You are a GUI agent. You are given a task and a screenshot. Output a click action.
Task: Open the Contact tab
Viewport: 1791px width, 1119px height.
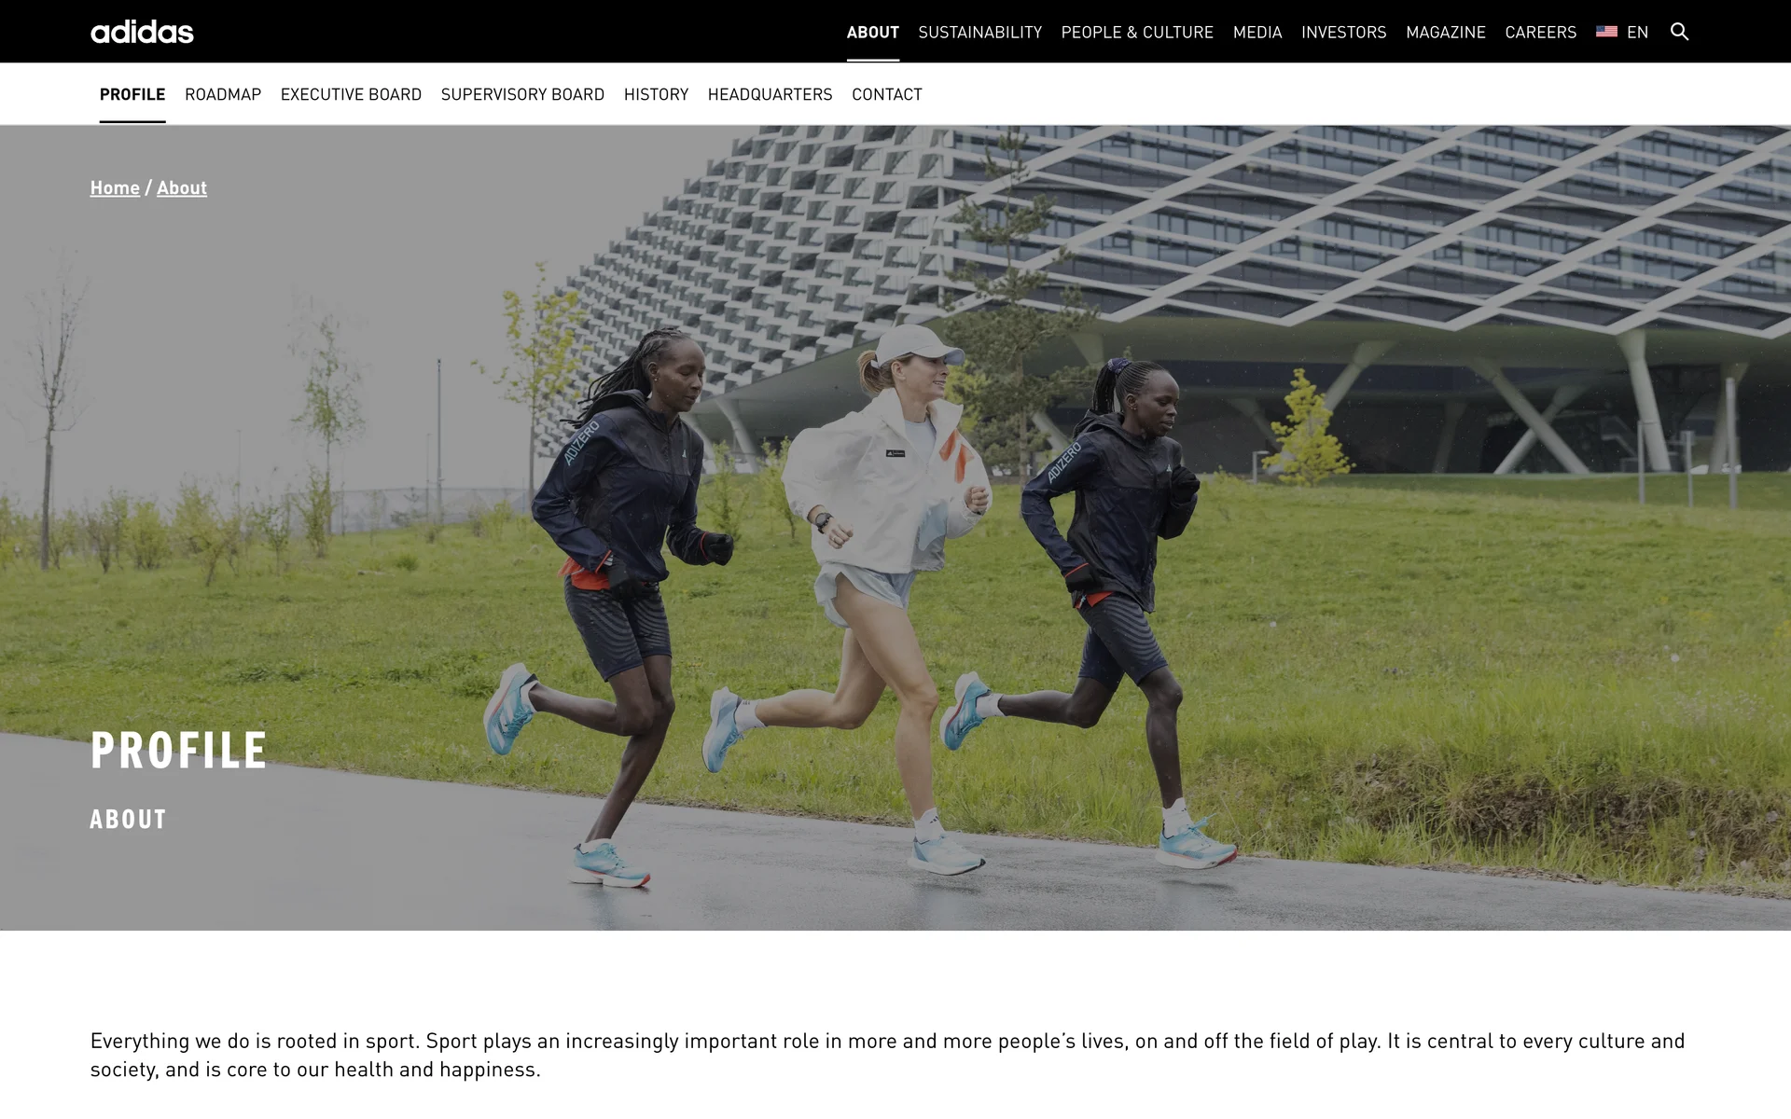coord(886,94)
